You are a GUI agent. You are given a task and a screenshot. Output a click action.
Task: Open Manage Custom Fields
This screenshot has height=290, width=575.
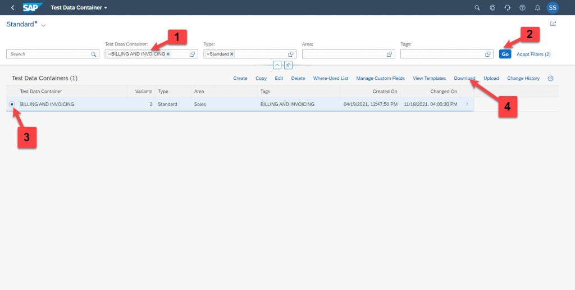[380, 78]
